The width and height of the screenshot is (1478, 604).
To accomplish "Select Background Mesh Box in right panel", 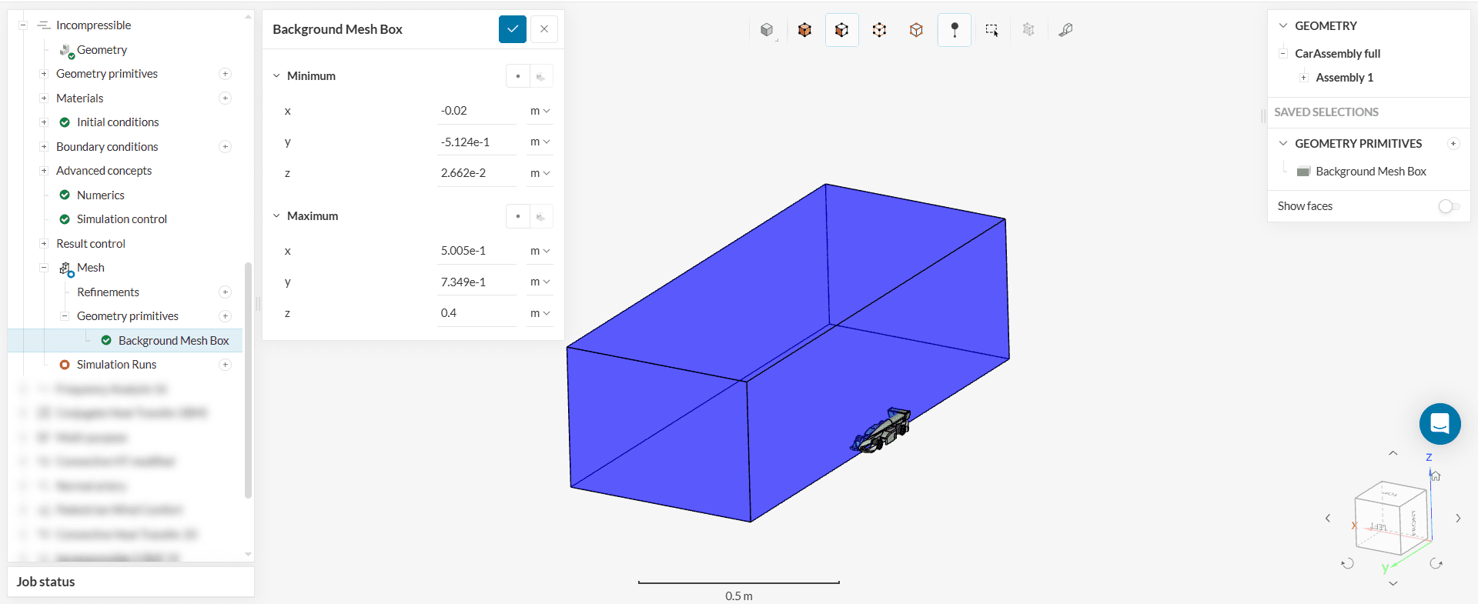I will coord(1370,172).
